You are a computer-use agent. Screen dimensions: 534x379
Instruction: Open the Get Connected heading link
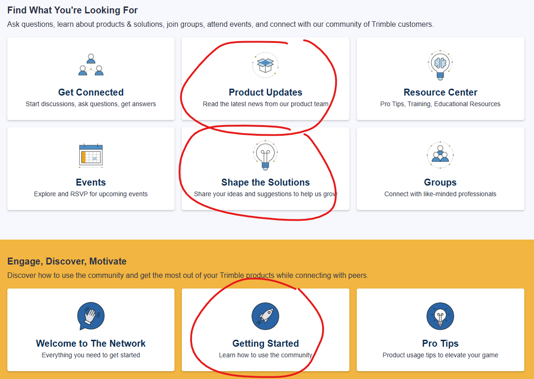pos(91,92)
